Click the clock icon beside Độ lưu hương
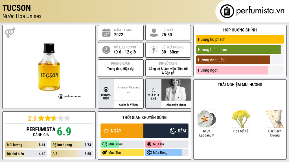The height and width of the screenshot is (162, 289). (x=106, y=50)
